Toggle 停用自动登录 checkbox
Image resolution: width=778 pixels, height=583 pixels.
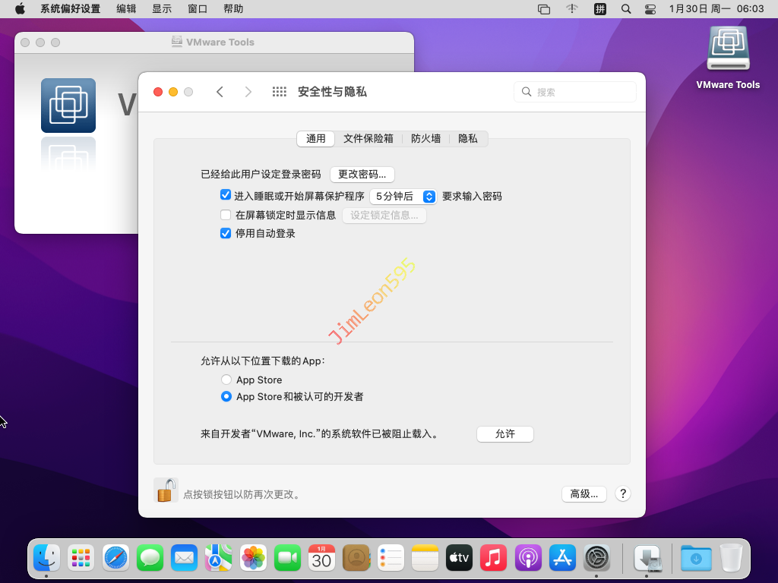(226, 233)
